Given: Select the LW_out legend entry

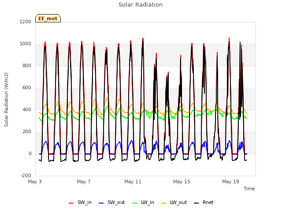Looking at the screenshot, I should [174, 202].
